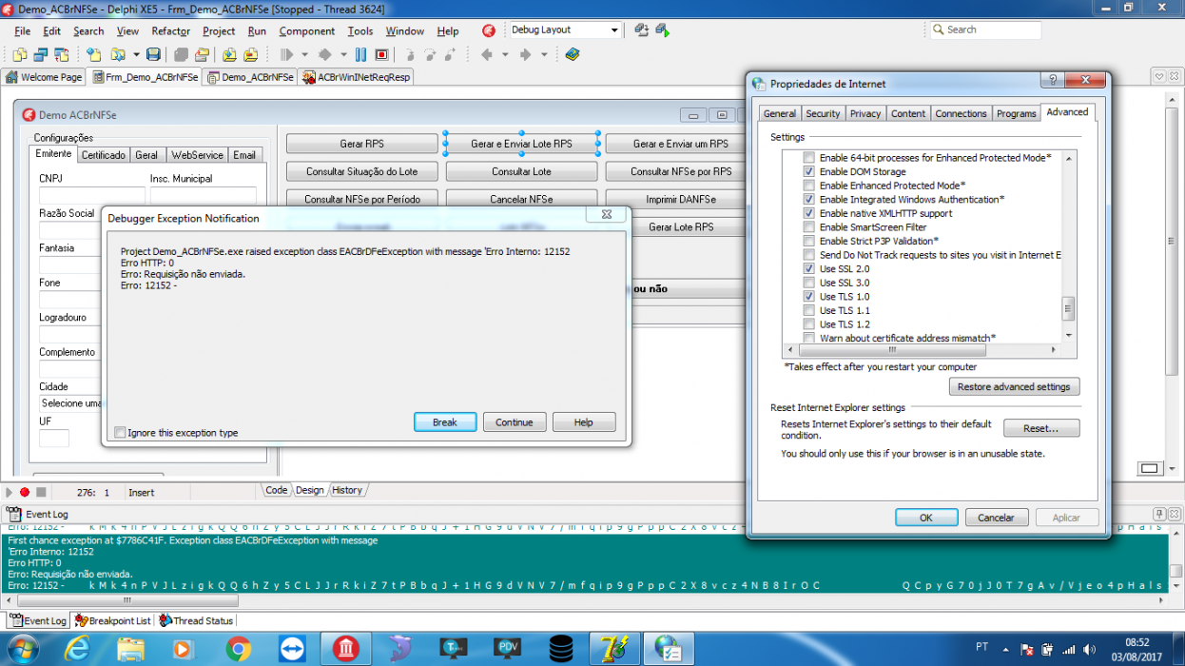Toggle Enable SmartScreen Filter checkbox

point(809,227)
